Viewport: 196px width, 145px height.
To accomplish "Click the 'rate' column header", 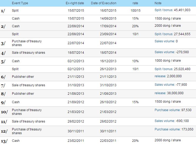I will pyautogui.click(x=135, y=3).
